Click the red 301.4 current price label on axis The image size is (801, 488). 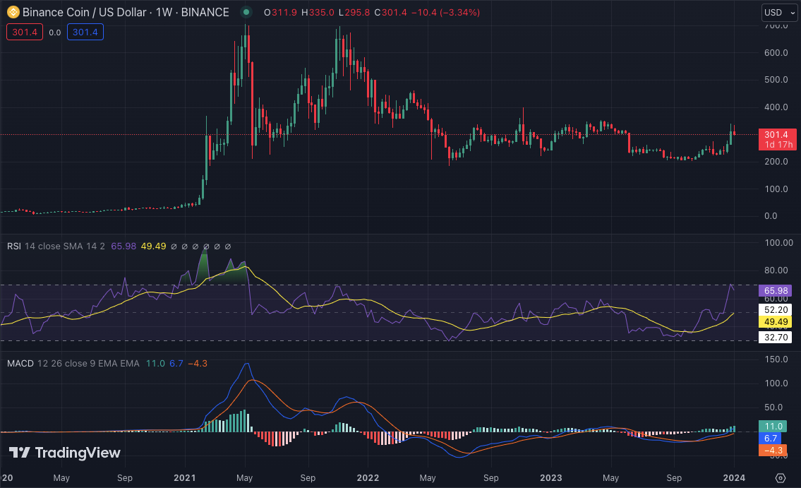coord(776,134)
